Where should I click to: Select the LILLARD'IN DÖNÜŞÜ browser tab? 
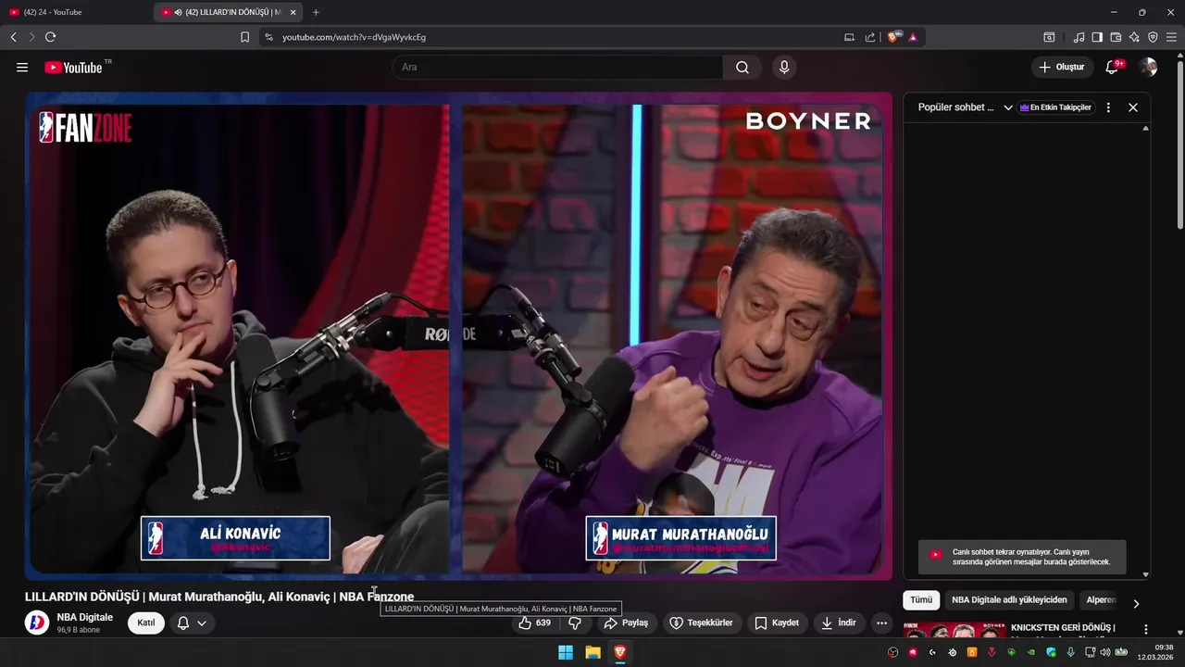tap(228, 12)
